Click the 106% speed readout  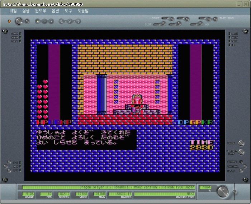(x=205, y=187)
